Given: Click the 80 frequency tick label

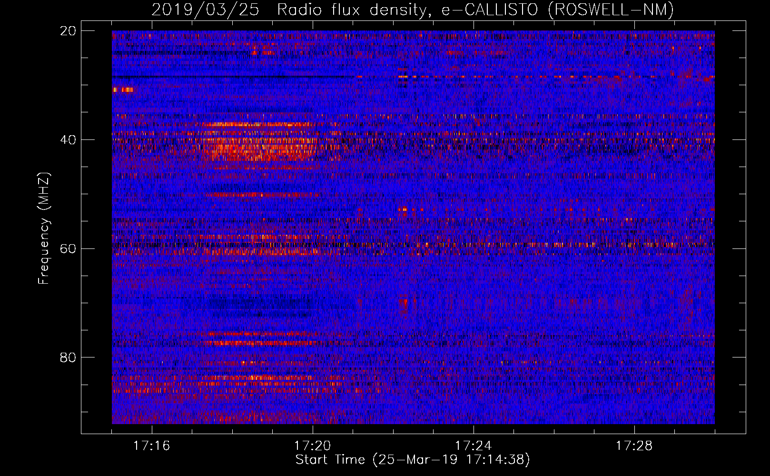Looking at the screenshot, I should 68,357.
